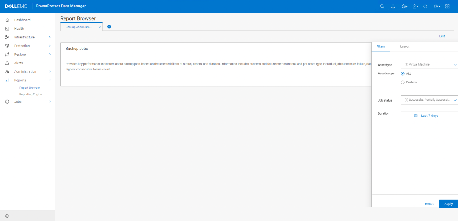The height and width of the screenshot is (221, 458).
Task: Open the Reporting Engine link
Action: pyautogui.click(x=30, y=94)
